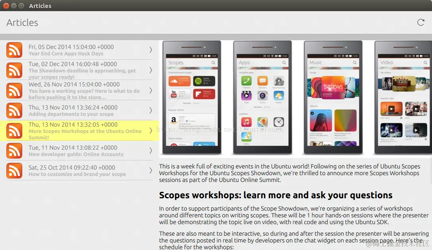Click the 'Scopes workshops: learn more' heading

[x=276, y=195]
